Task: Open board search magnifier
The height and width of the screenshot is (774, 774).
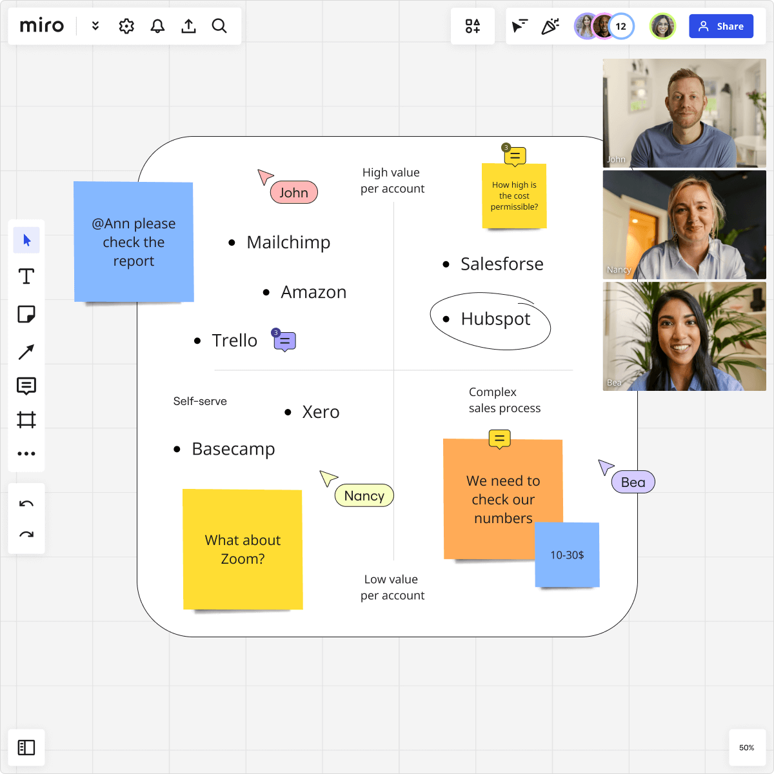Action: pyautogui.click(x=219, y=26)
